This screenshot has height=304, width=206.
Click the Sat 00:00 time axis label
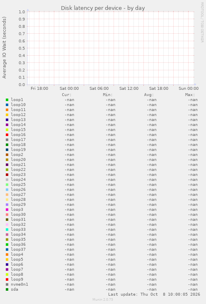[69, 89]
